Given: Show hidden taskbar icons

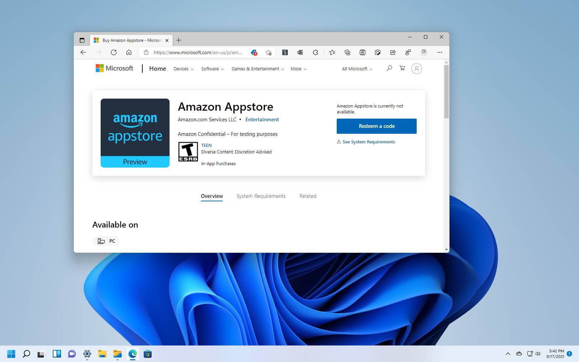Looking at the screenshot, I should (x=508, y=354).
